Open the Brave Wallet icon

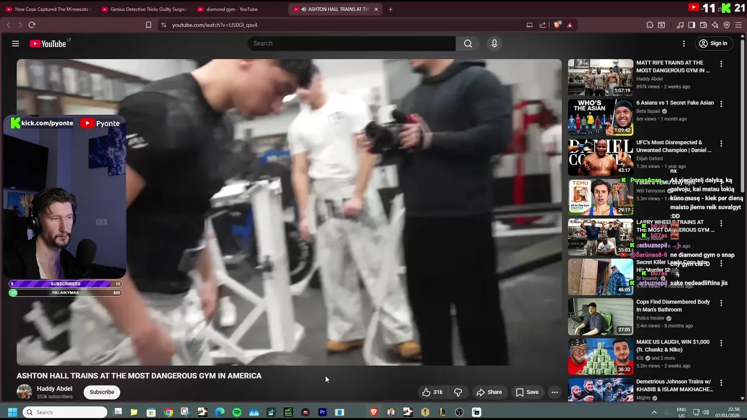[703, 25]
